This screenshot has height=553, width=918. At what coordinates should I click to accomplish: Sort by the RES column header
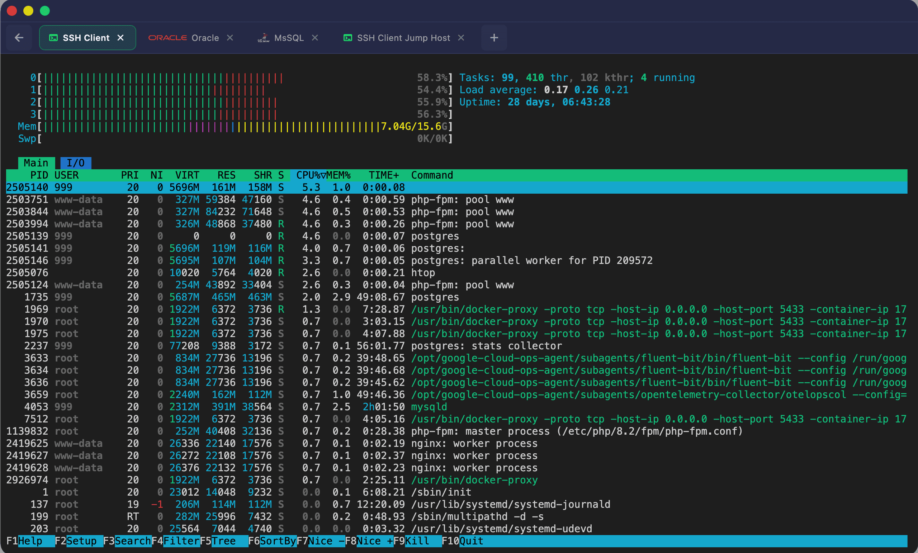(227, 175)
